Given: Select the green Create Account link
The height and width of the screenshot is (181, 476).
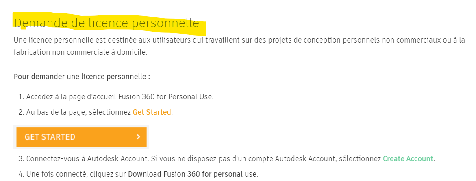Looking at the screenshot, I should pyautogui.click(x=408, y=158).
